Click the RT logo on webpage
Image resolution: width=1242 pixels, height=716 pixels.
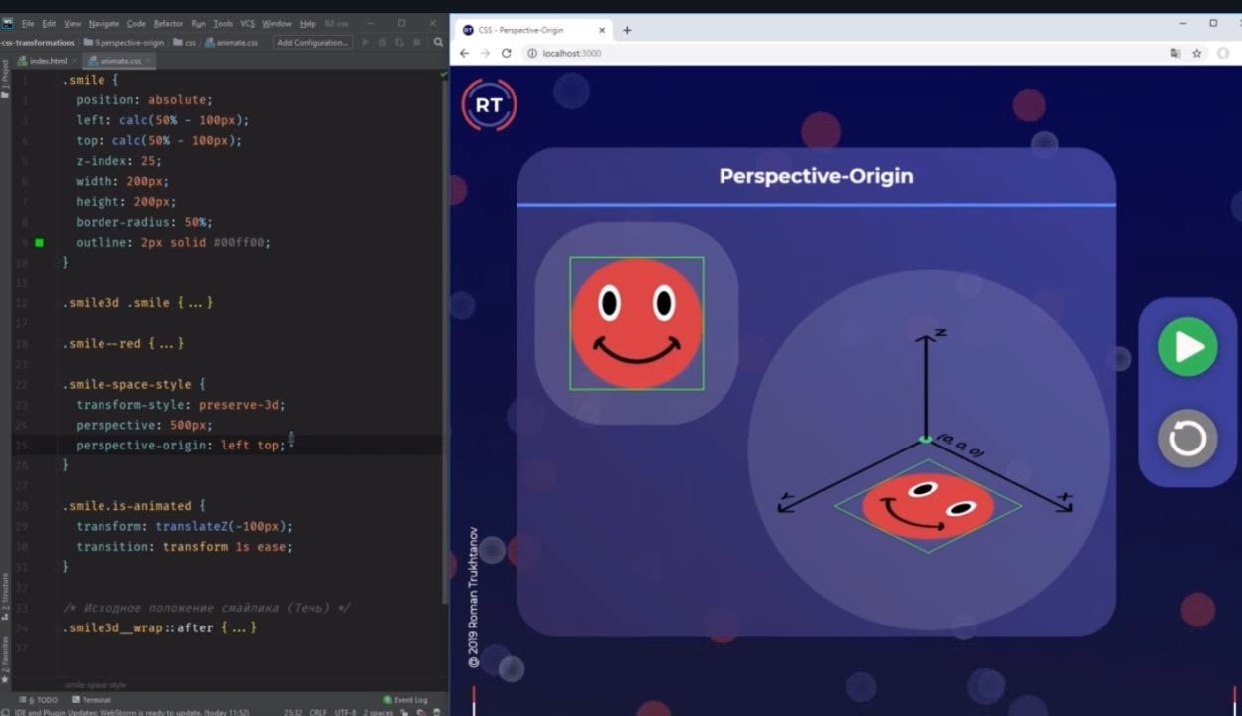[x=489, y=105]
